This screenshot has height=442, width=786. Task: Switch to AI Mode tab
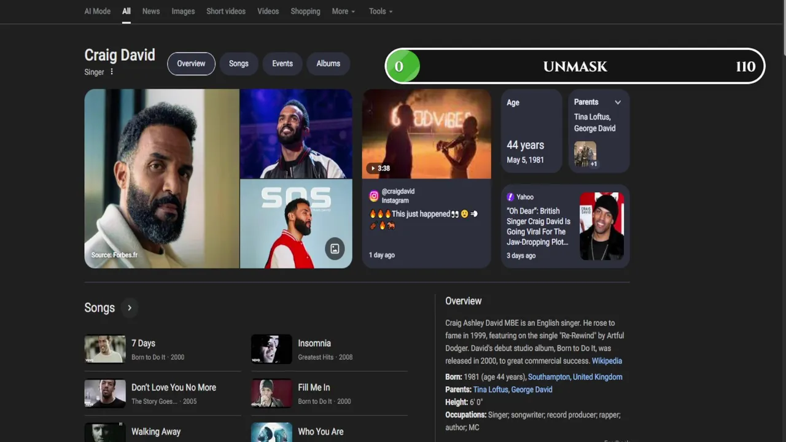click(98, 11)
